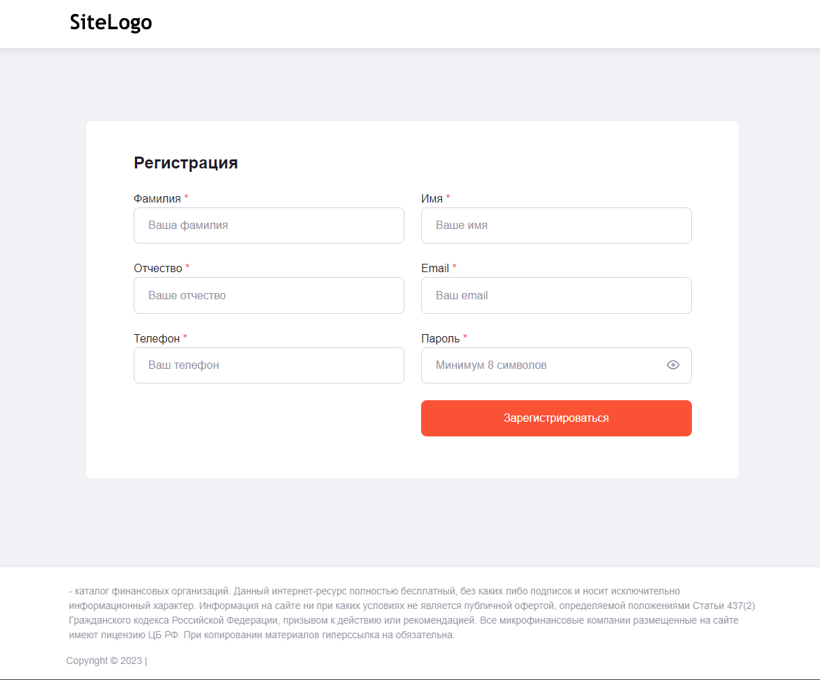Click the Телефон field label

[157, 338]
